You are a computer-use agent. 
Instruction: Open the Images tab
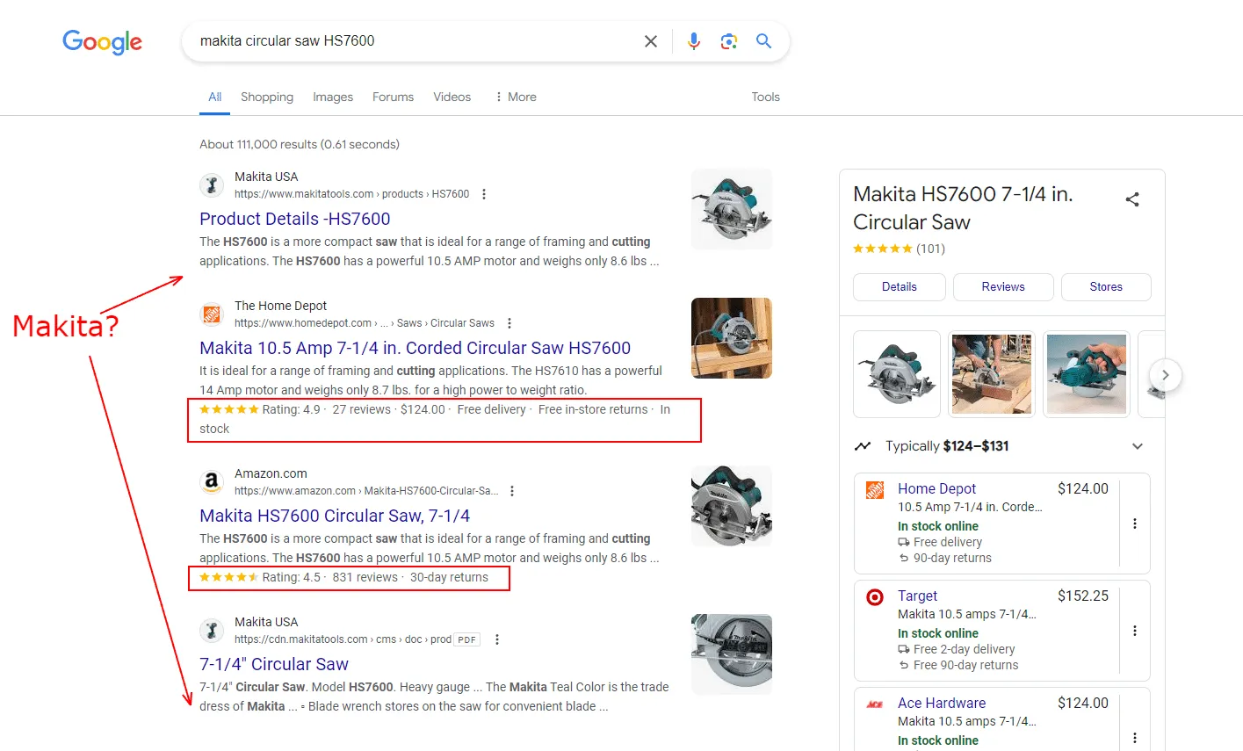tap(332, 97)
